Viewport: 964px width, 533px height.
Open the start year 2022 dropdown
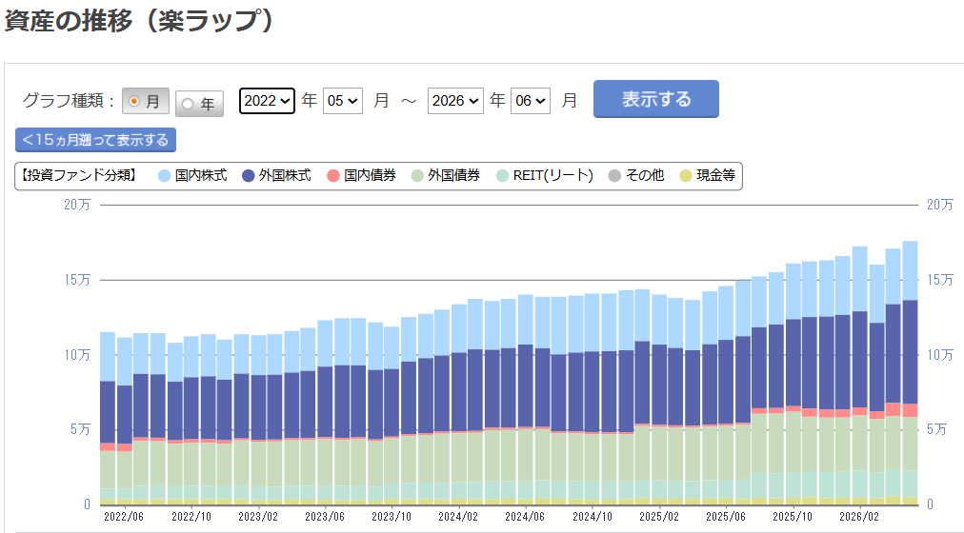pyautogui.click(x=267, y=101)
